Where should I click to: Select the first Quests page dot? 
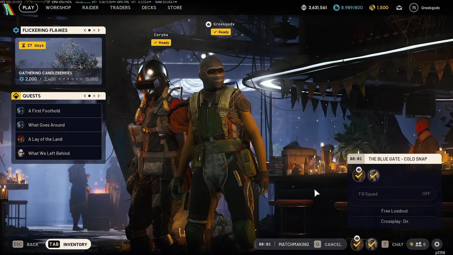(90, 96)
